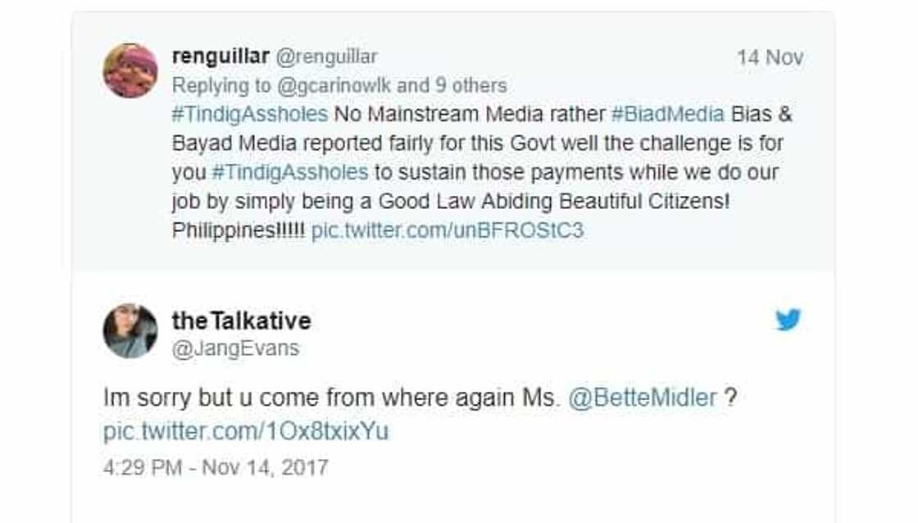The width and height of the screenshot is (918, 523).
Task: Click the @JangEvans handle
Action: pos(235,348)
